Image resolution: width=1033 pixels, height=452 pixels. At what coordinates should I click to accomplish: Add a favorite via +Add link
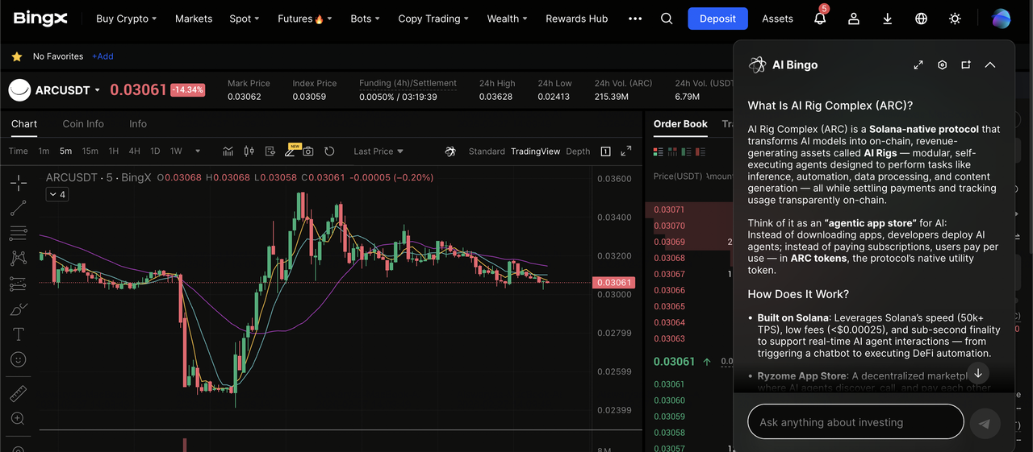(x=102, y=56)
